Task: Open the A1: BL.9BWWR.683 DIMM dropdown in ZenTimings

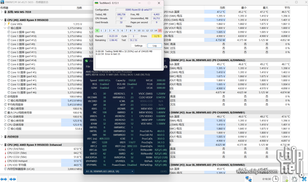Action: (109, 171)
